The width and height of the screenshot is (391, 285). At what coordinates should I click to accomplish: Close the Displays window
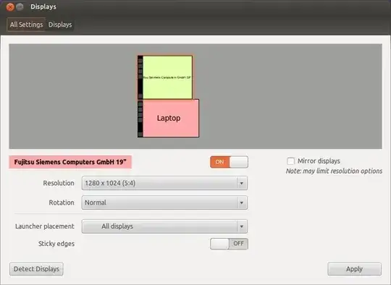(10, 7)
